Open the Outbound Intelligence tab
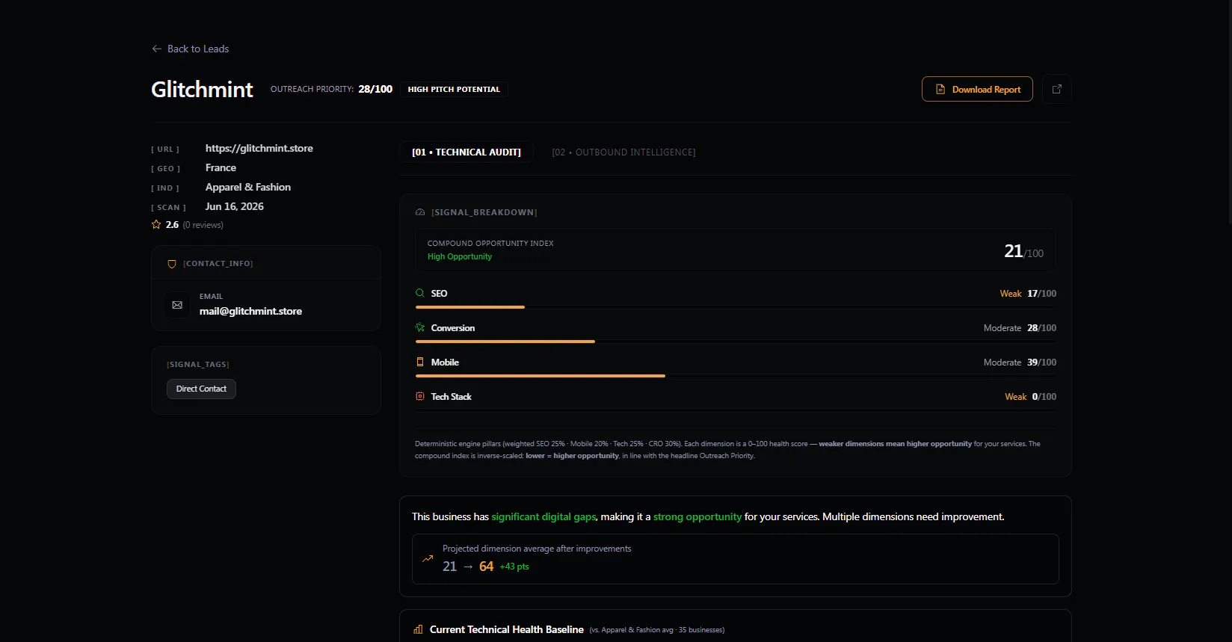The image size is (1232, 642). (x=623, y=152)
